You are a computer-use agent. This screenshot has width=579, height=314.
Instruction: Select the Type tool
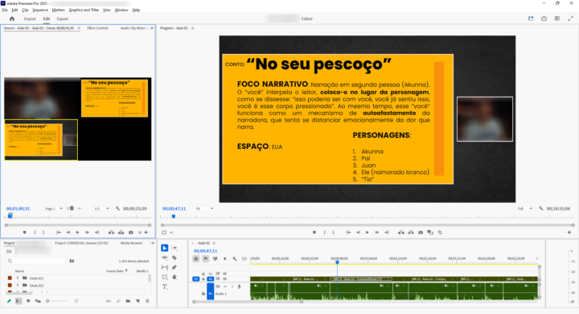pyautogui.click(x=165, y=287)
